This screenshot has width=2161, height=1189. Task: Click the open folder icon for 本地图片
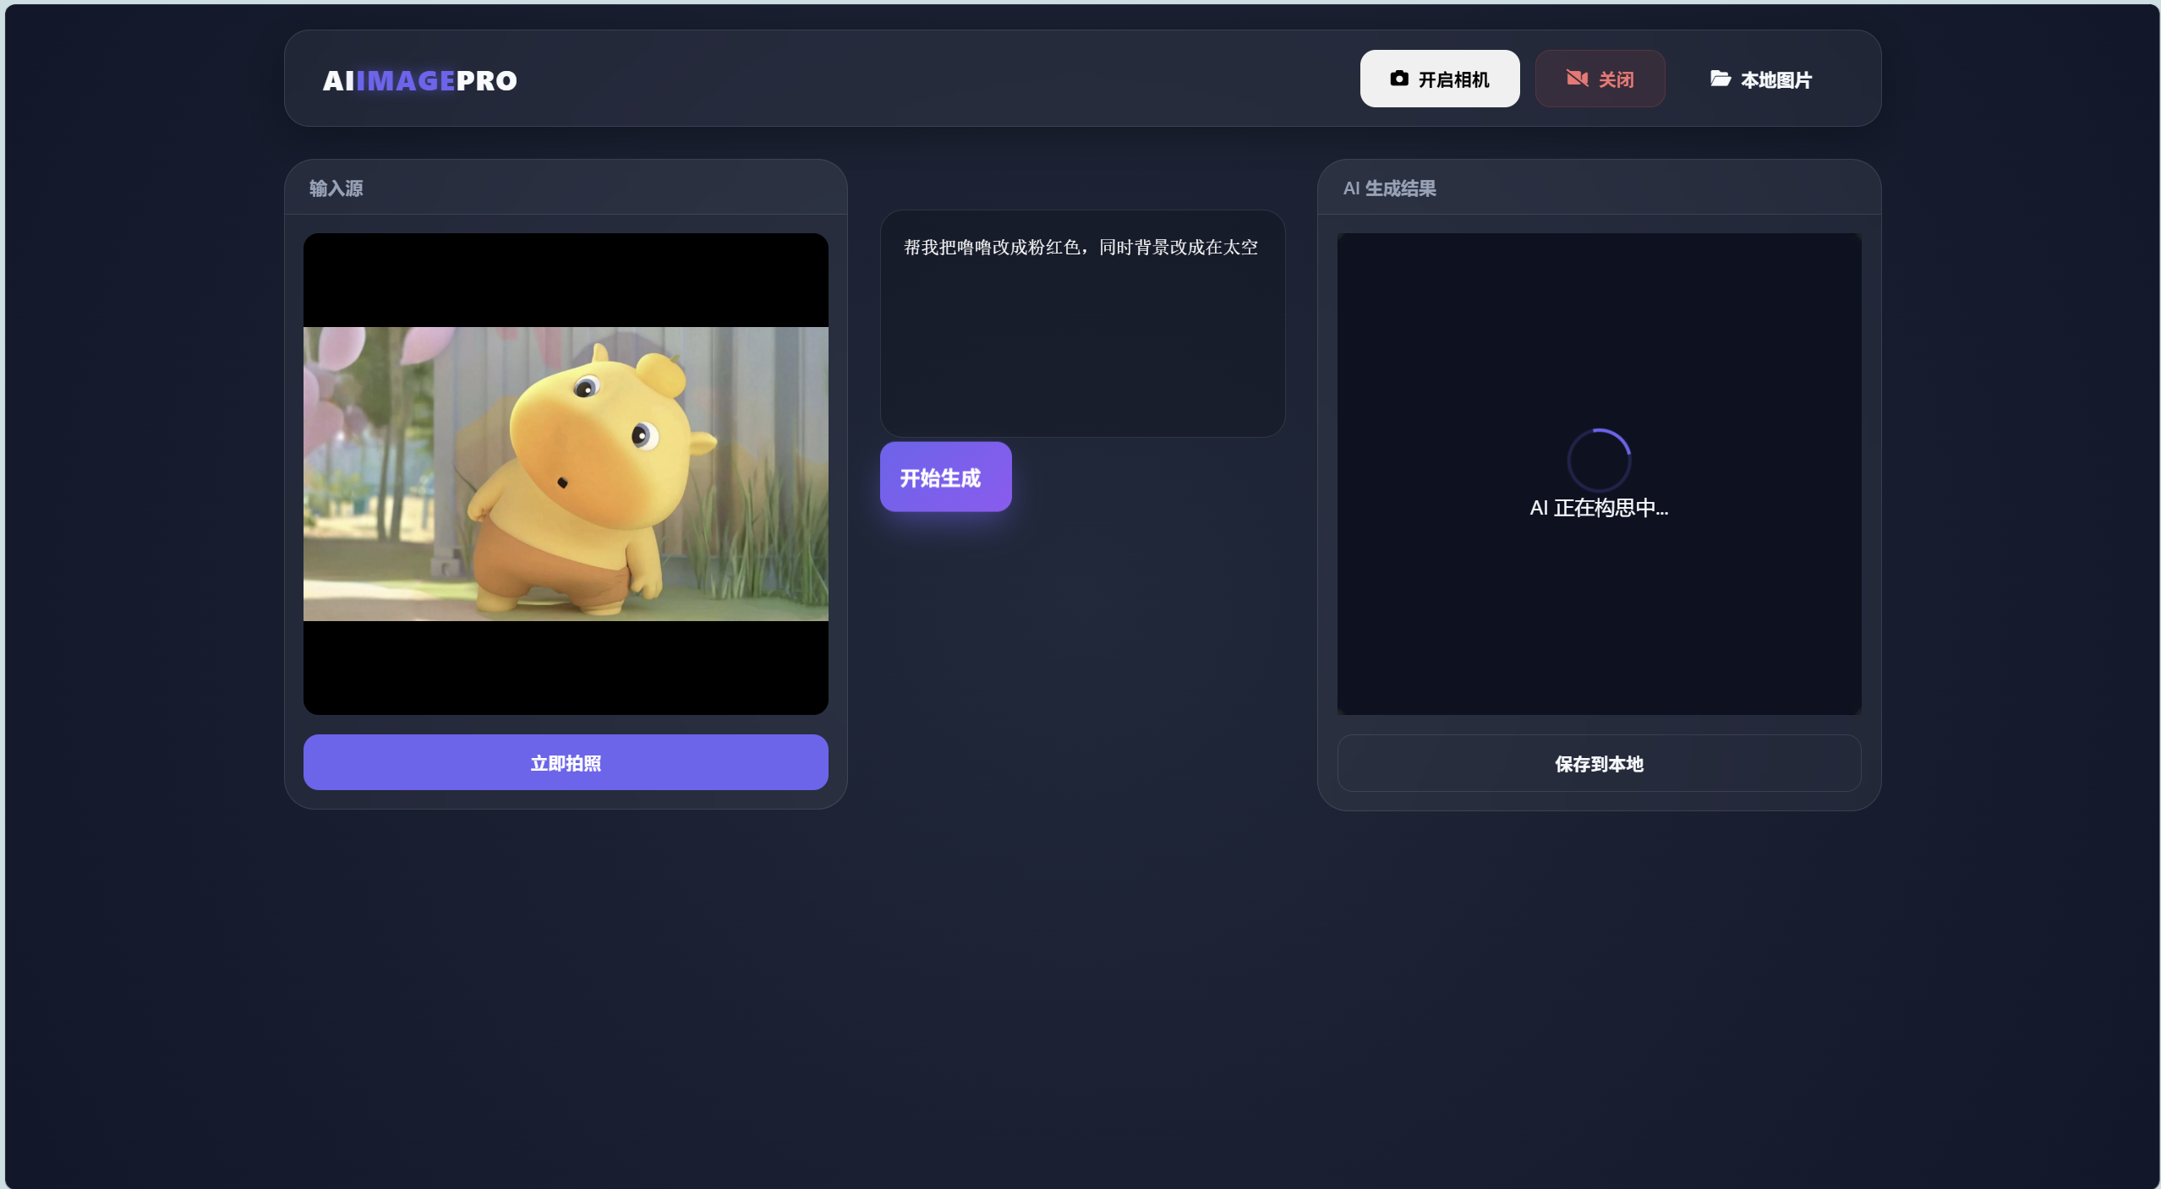pyautogui.click(x=1721, y=79)
